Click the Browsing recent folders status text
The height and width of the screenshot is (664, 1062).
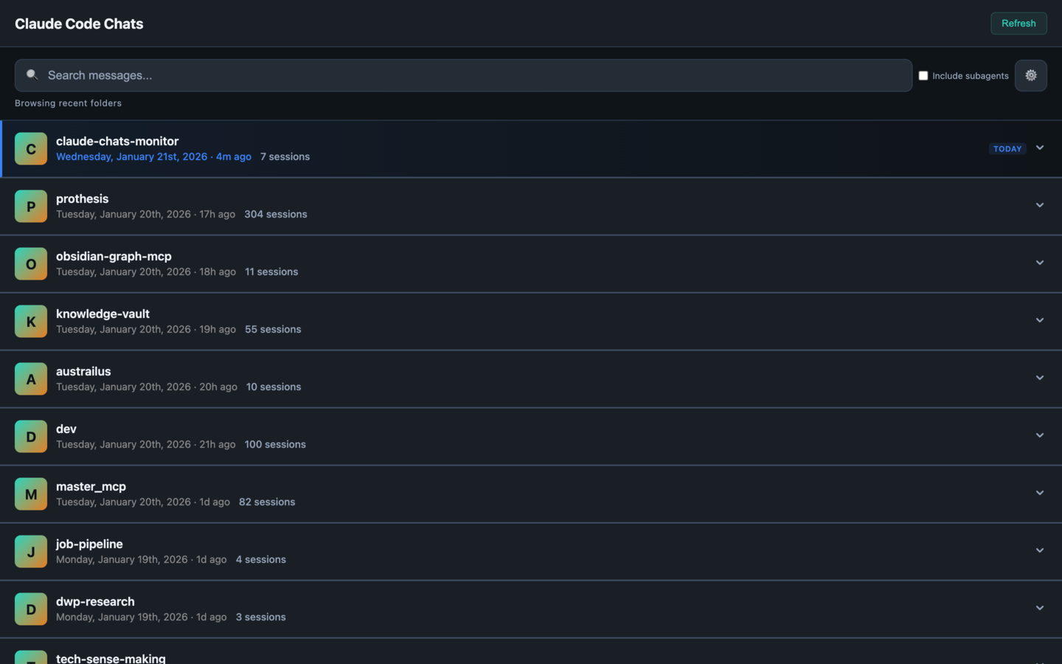(x=68, y=103)
